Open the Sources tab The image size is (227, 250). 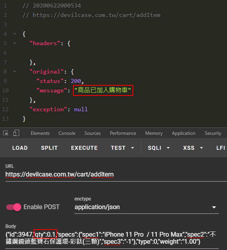coord(93,133)
